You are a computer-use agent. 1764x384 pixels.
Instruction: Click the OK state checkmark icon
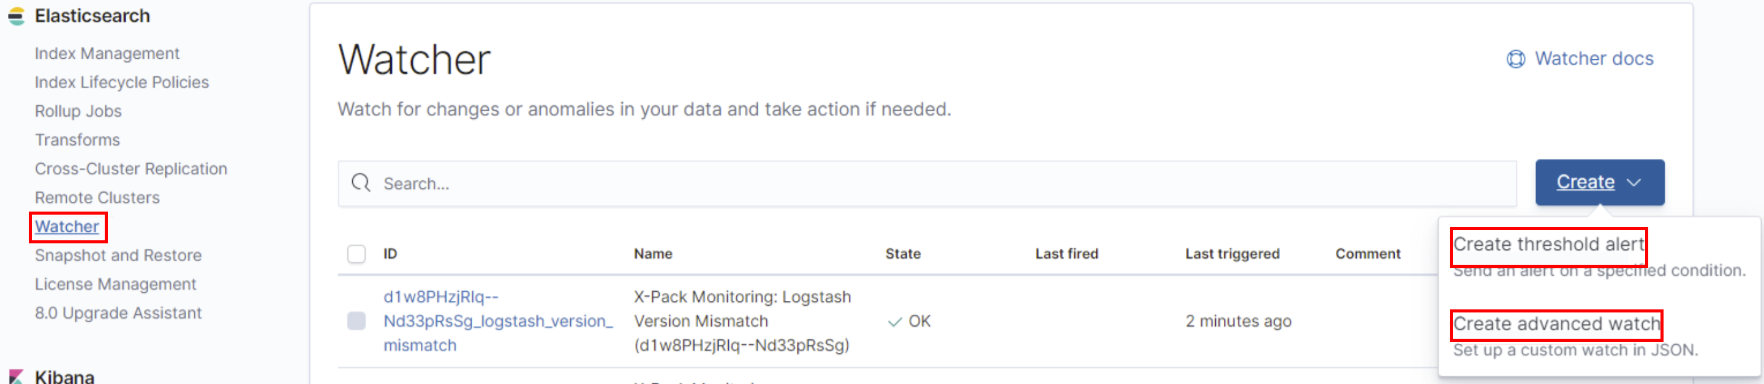coord(894,322)
